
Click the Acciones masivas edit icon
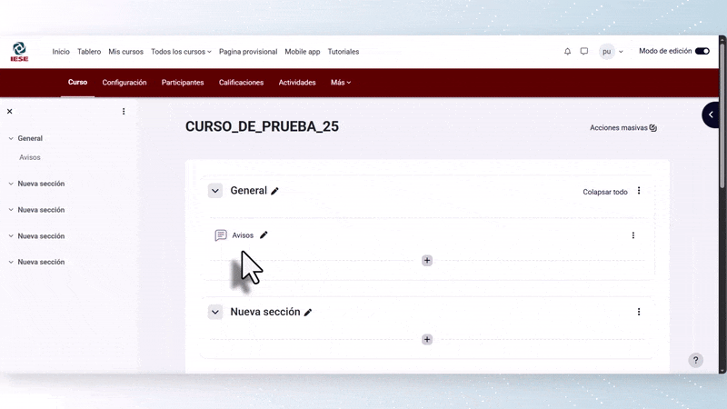click(x=652, y=128)
